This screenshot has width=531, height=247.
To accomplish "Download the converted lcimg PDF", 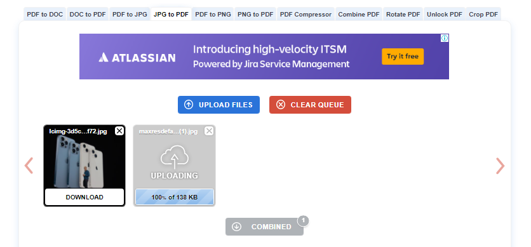I will [x=84, y=197].
